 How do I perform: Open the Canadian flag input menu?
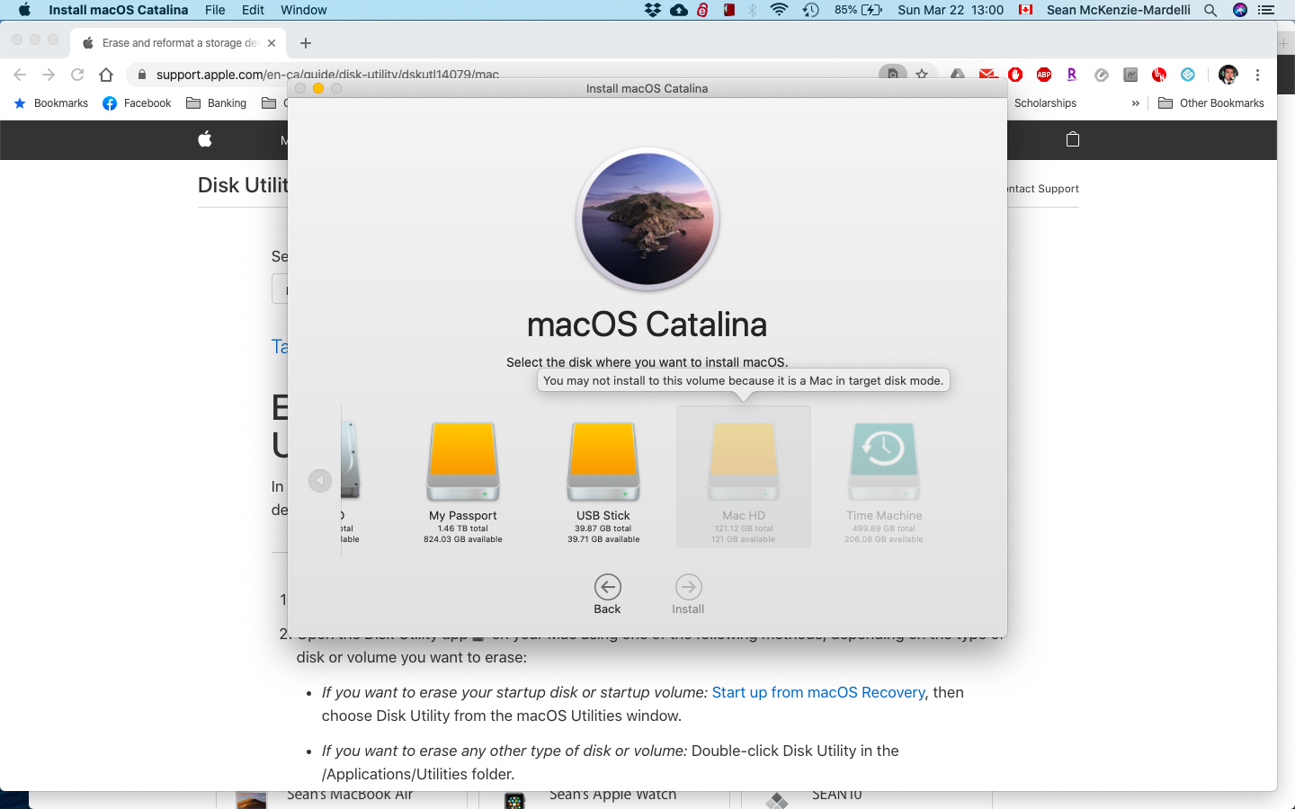click(x=1025, y=10)
